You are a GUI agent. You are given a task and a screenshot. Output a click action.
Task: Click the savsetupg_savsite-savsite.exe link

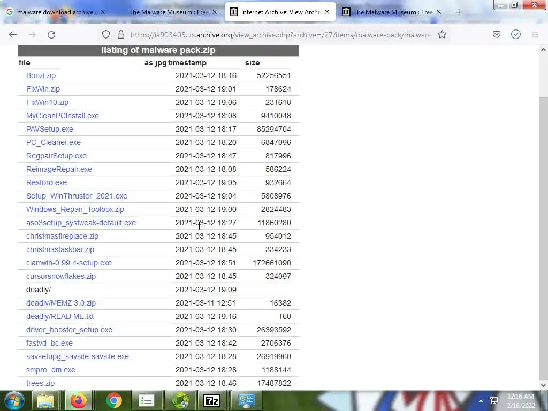coord(78,356)
